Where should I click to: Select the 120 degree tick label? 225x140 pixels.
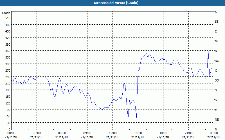click(x=8, y=103)
